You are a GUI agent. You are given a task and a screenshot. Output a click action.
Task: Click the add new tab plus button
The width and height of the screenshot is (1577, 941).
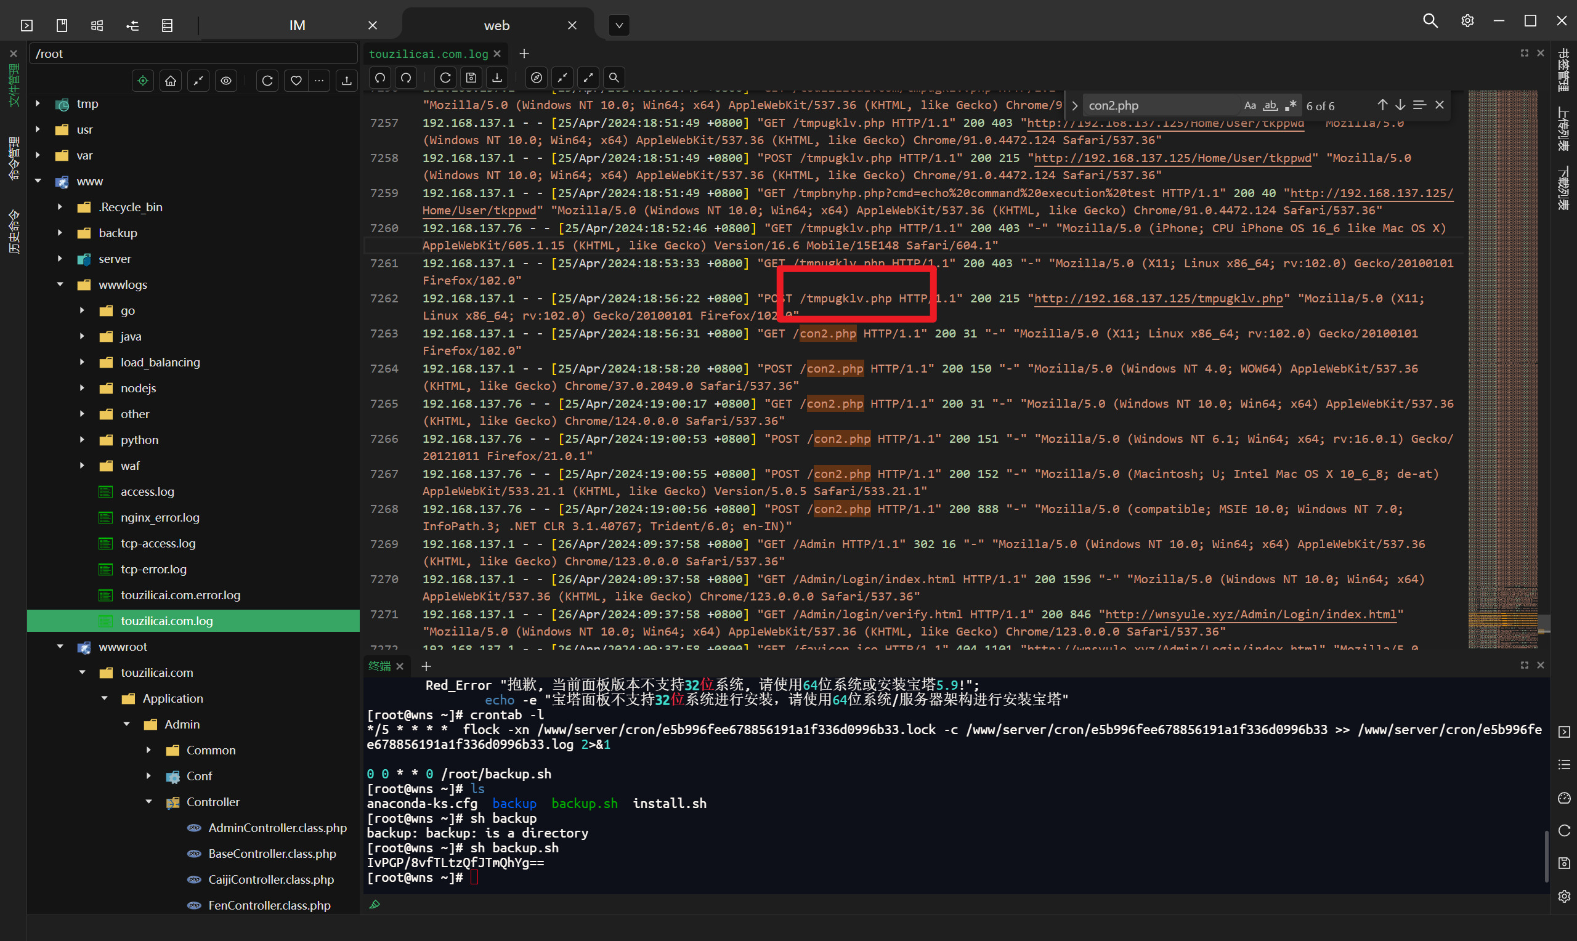tap(523, 52)
